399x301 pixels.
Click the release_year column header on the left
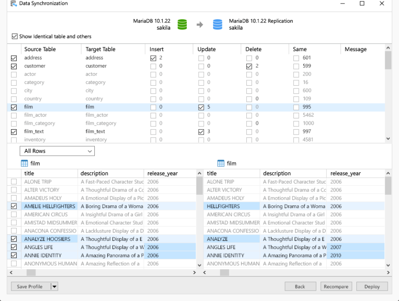[x=162, y=174]
